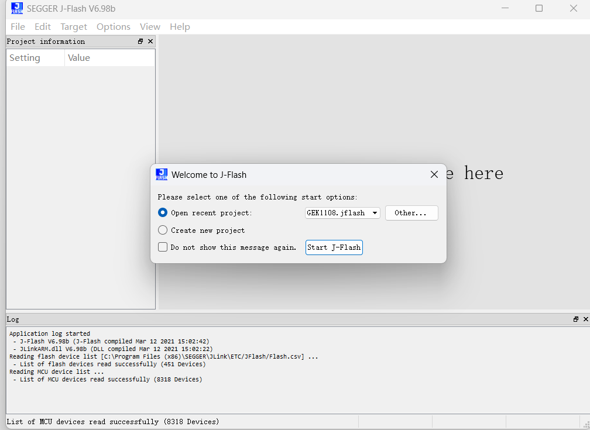Open the Options menu
Viewport: 590px width, 430px height.
114,27
